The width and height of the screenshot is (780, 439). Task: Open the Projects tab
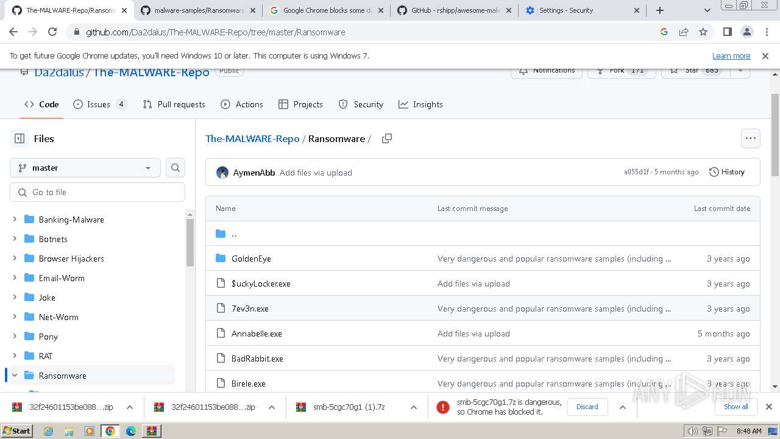point(300,104)
